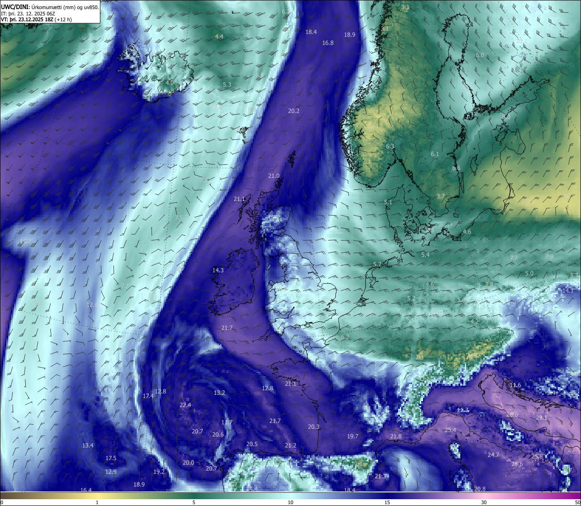
Task: Click the VT 18Z (+12 h) valid time line
Action: pos(36,20)
